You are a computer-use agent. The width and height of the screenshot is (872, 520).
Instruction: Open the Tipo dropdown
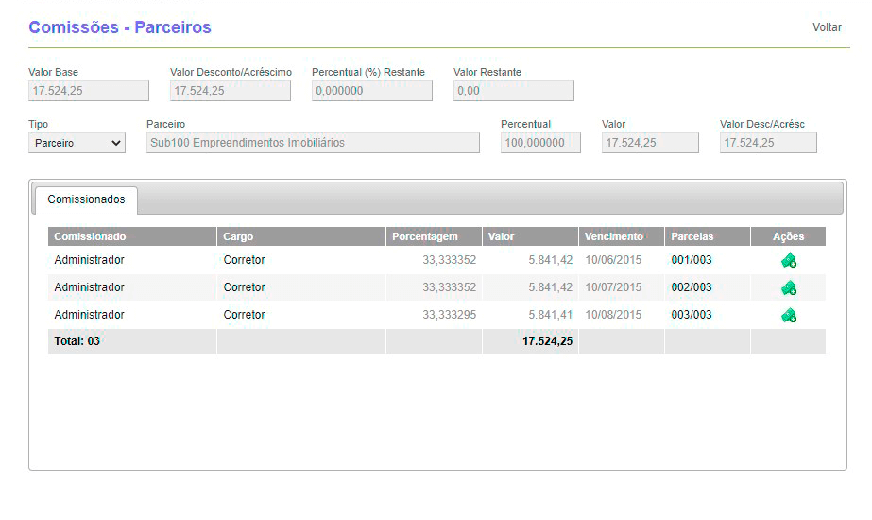click(x=77, y=143)
